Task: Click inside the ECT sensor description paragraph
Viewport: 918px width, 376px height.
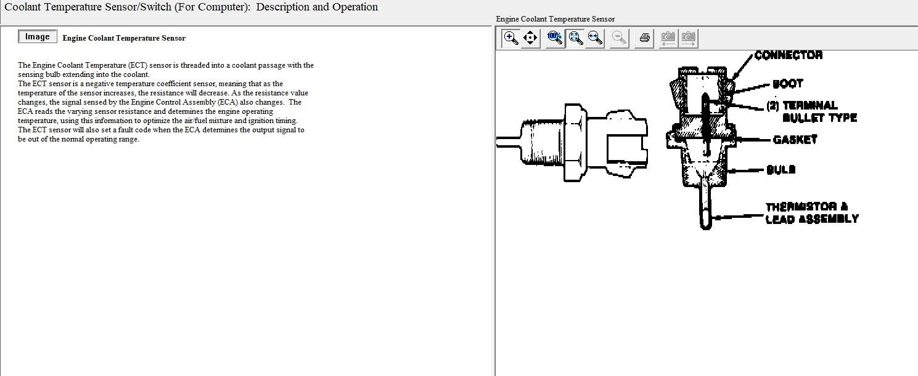Action: 160,102
